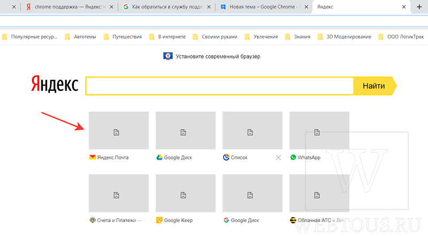Click the Облачная АТС beeline icon
This screenshot has height=236, width=428.
pyautogui.click(x=293, y=220)
